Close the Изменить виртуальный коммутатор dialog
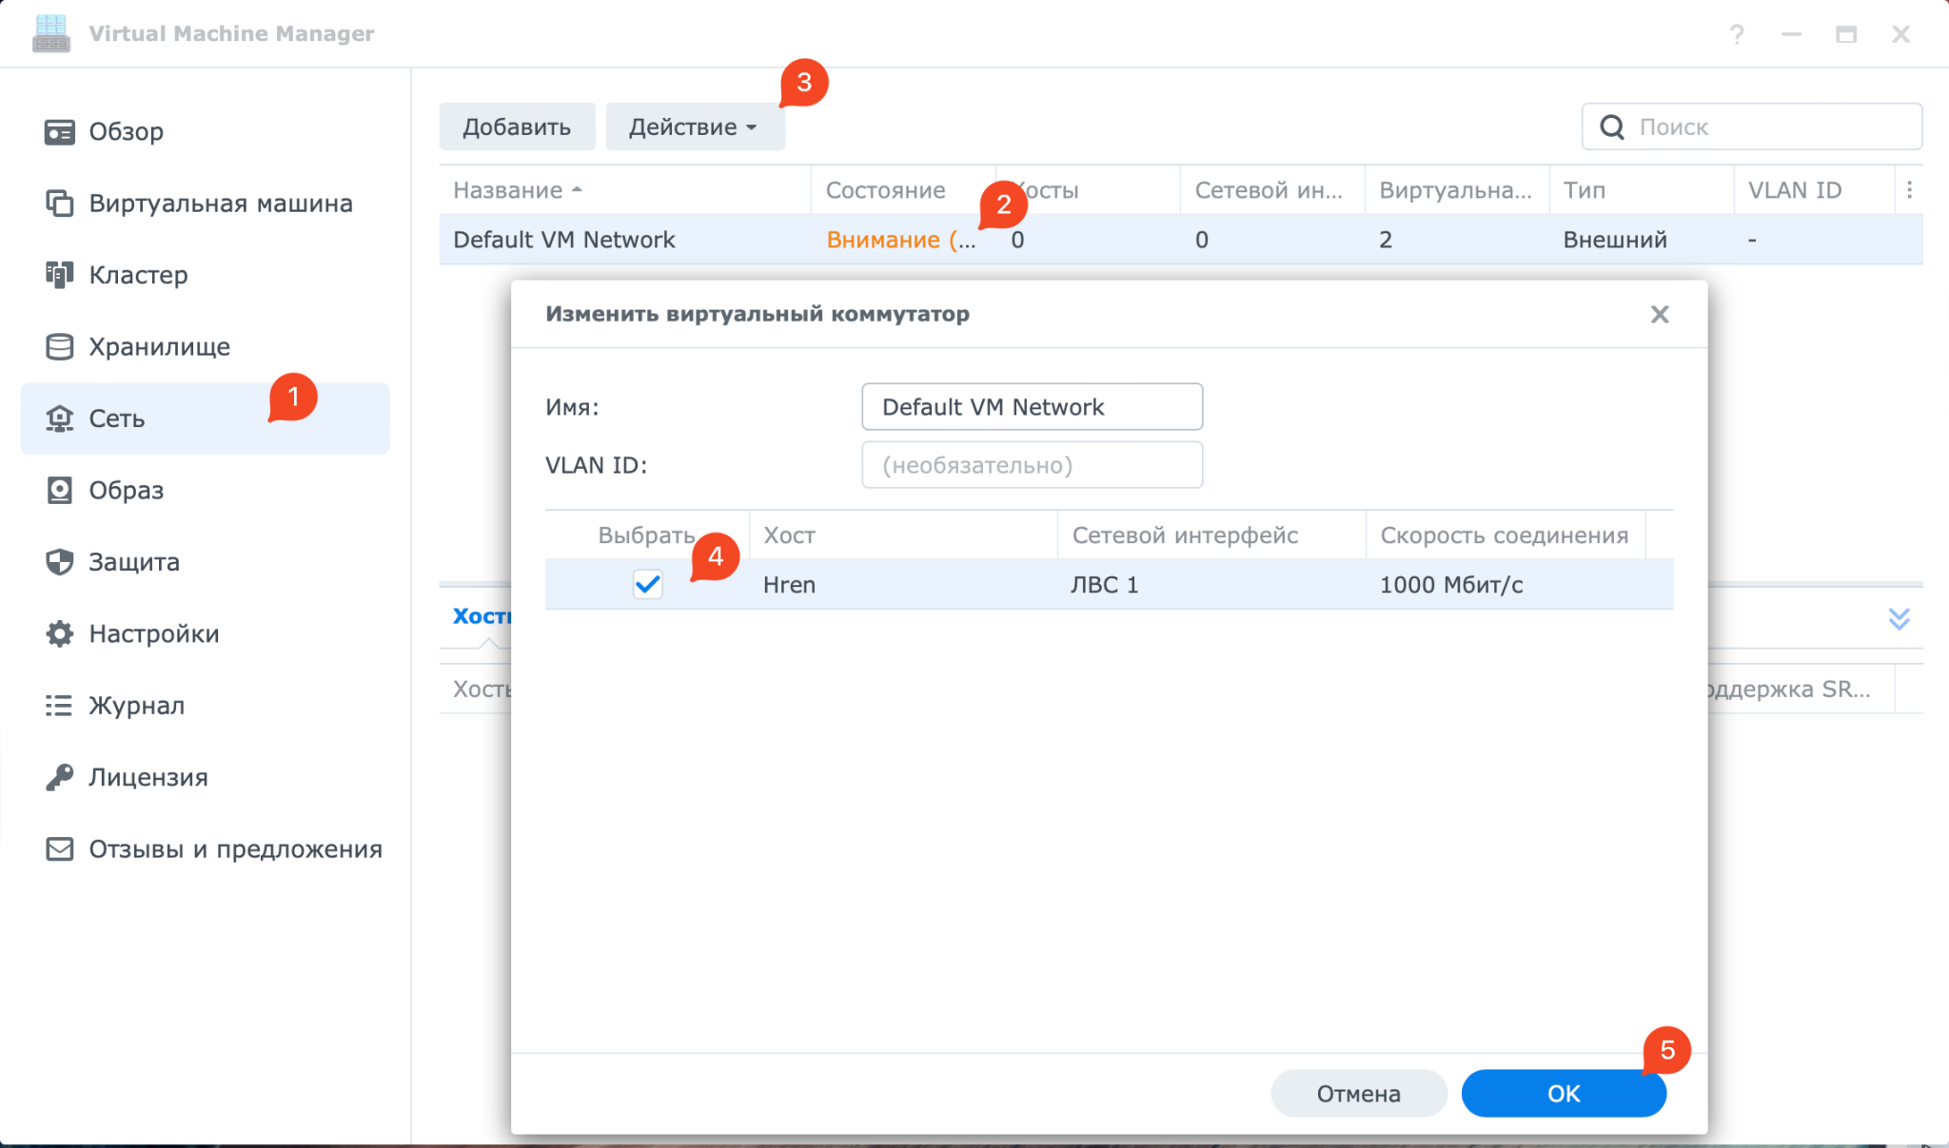This screenshot has width=1949, height=1148. click(1660, 314)
